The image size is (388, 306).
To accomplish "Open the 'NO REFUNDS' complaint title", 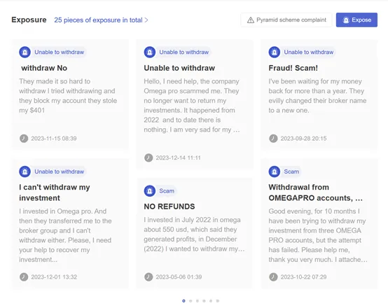I will pyautogui.click(x=169, y=207).
